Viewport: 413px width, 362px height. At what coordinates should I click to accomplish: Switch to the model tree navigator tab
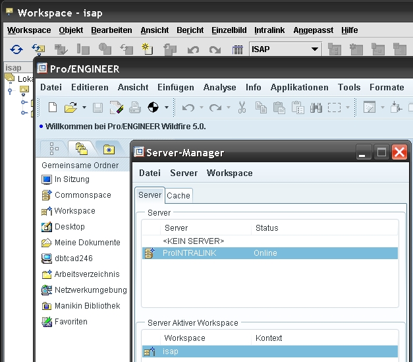click(x=54, y=149)
